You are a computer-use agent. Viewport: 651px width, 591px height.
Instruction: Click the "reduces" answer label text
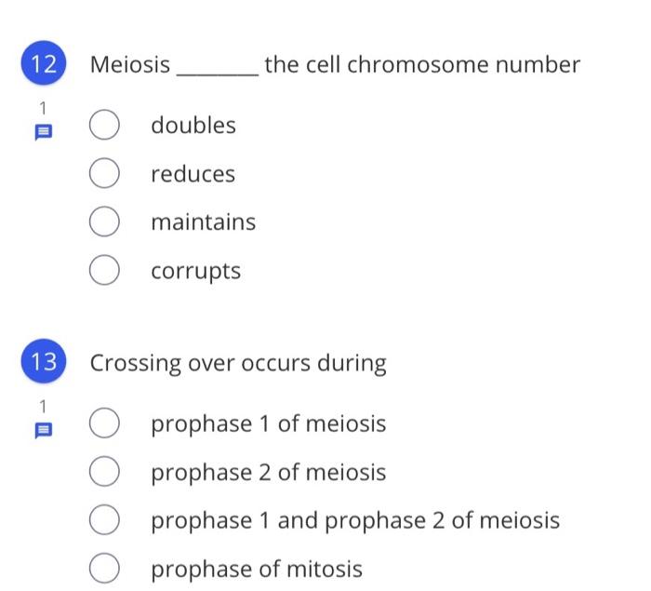(193, 174)
